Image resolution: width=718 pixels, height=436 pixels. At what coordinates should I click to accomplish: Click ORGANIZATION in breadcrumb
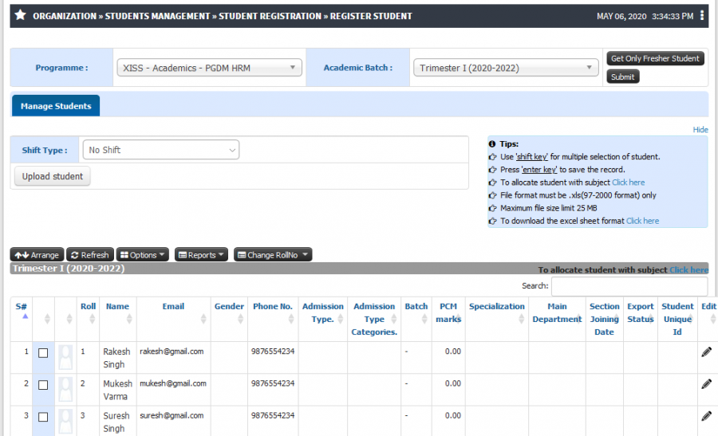coord(65,16)
